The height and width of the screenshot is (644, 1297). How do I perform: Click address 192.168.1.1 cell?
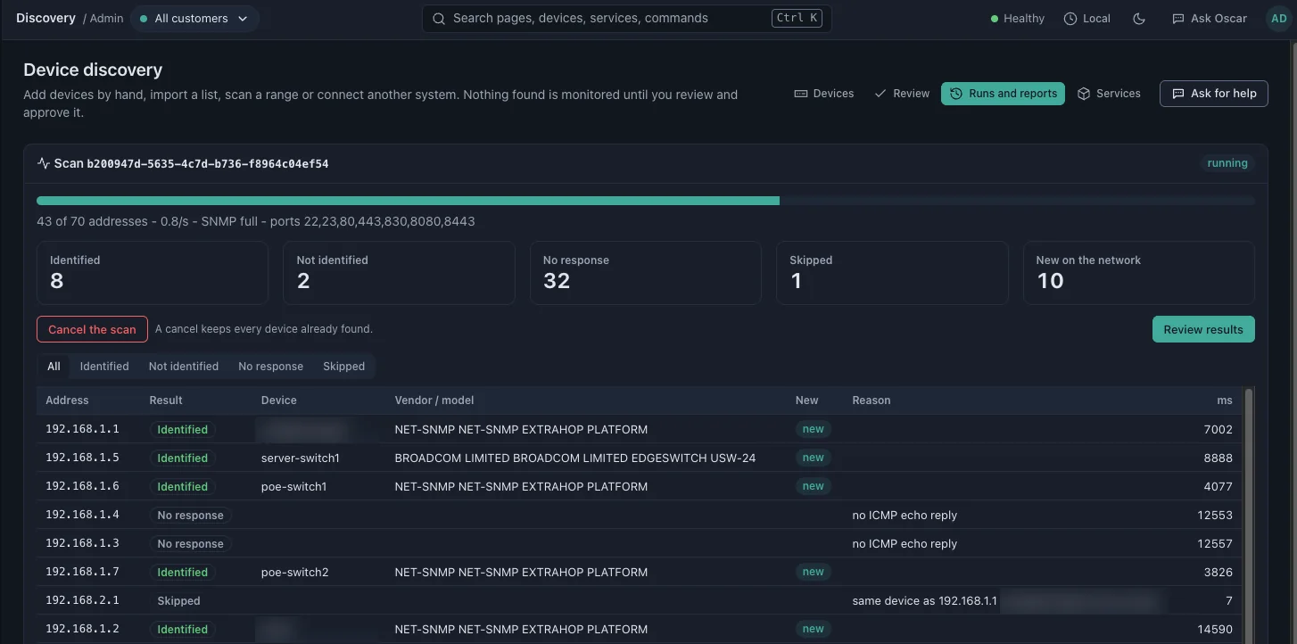(82, 429)
